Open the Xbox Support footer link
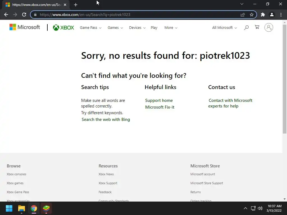Screen dimensions: 287x215 click(x=108, y=183)
